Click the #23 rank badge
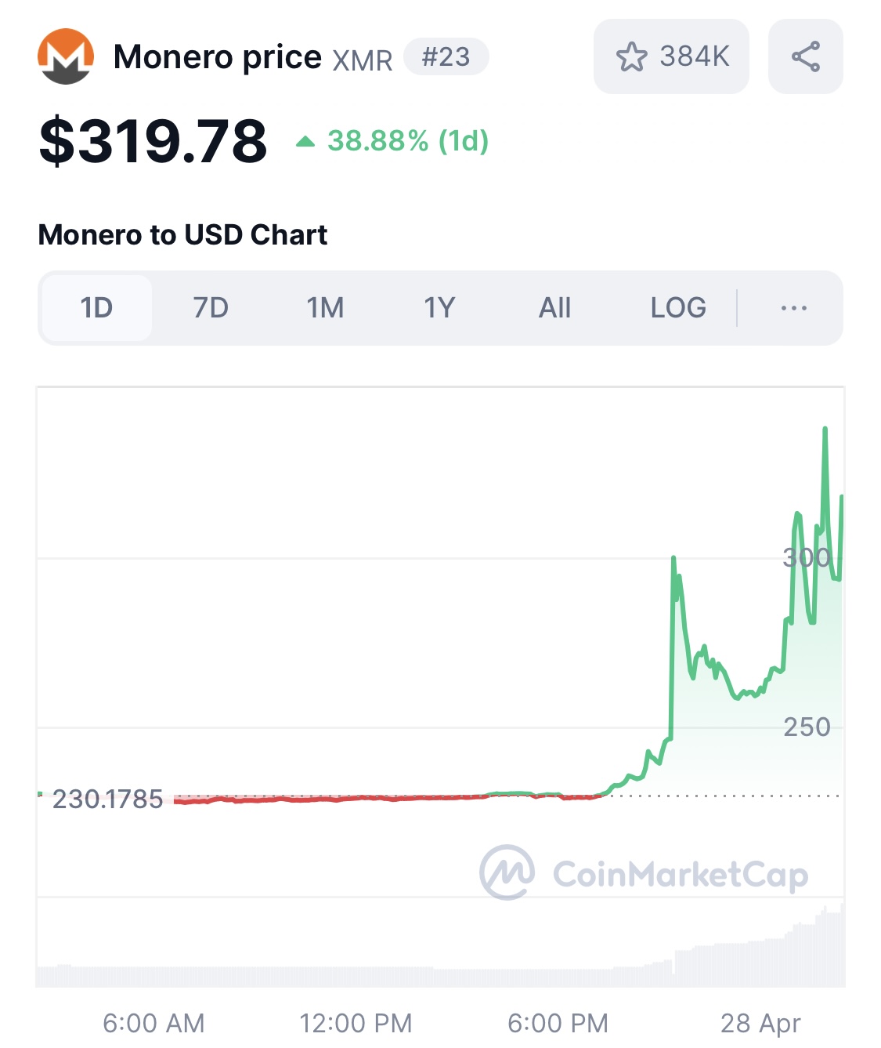Viewport: 881px width, 1048px height. pos(446,57)
